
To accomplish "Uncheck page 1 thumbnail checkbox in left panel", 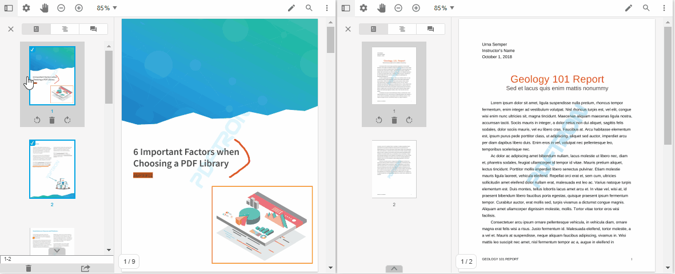I will pyautogui.click(x=33, y=50).
